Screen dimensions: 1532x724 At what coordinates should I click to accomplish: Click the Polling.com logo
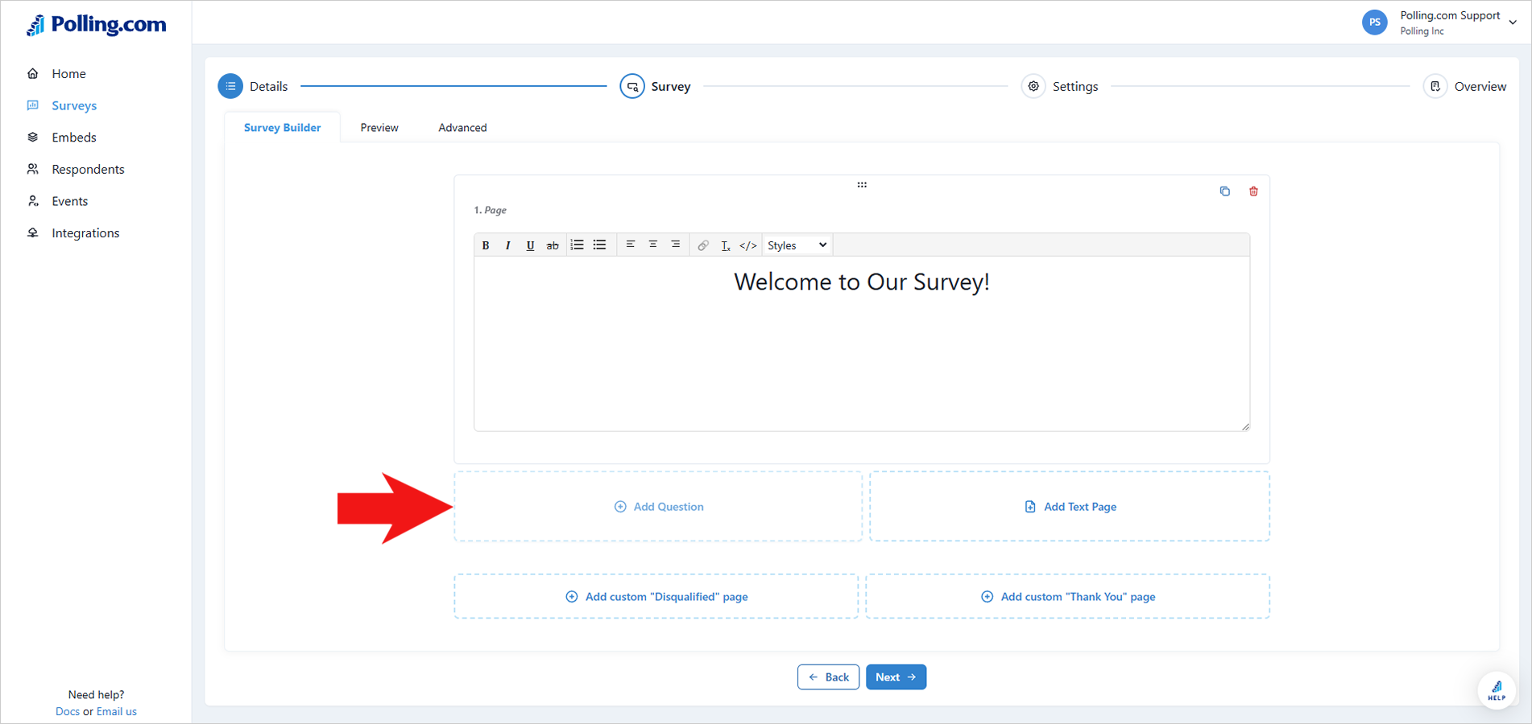pos(97,25)
